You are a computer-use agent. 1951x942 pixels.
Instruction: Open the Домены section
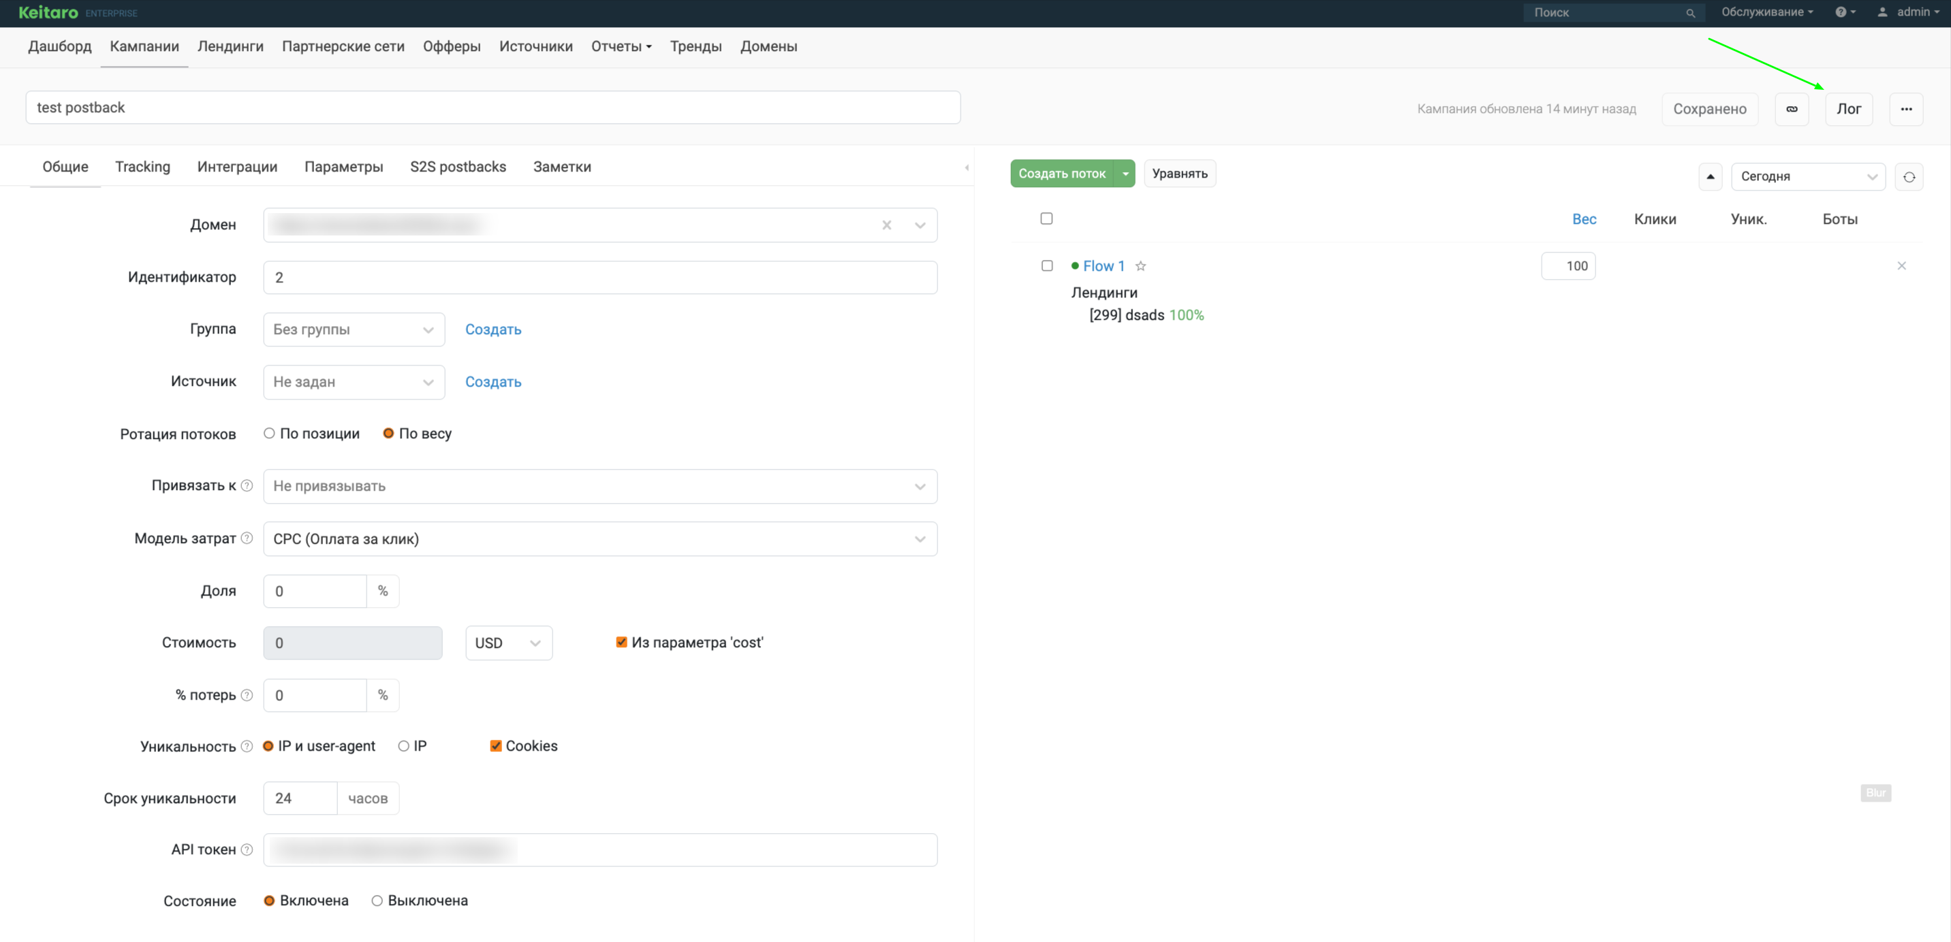pos(768,47)
